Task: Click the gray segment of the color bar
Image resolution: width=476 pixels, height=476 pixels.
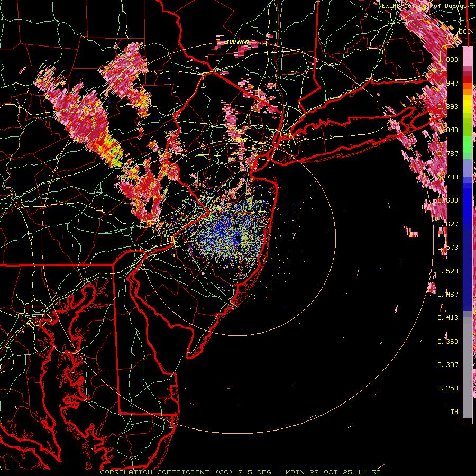Action: 467,368
